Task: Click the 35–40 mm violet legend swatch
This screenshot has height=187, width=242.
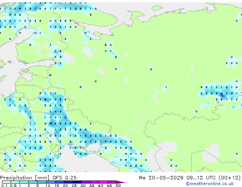Action: pos(95,182)
